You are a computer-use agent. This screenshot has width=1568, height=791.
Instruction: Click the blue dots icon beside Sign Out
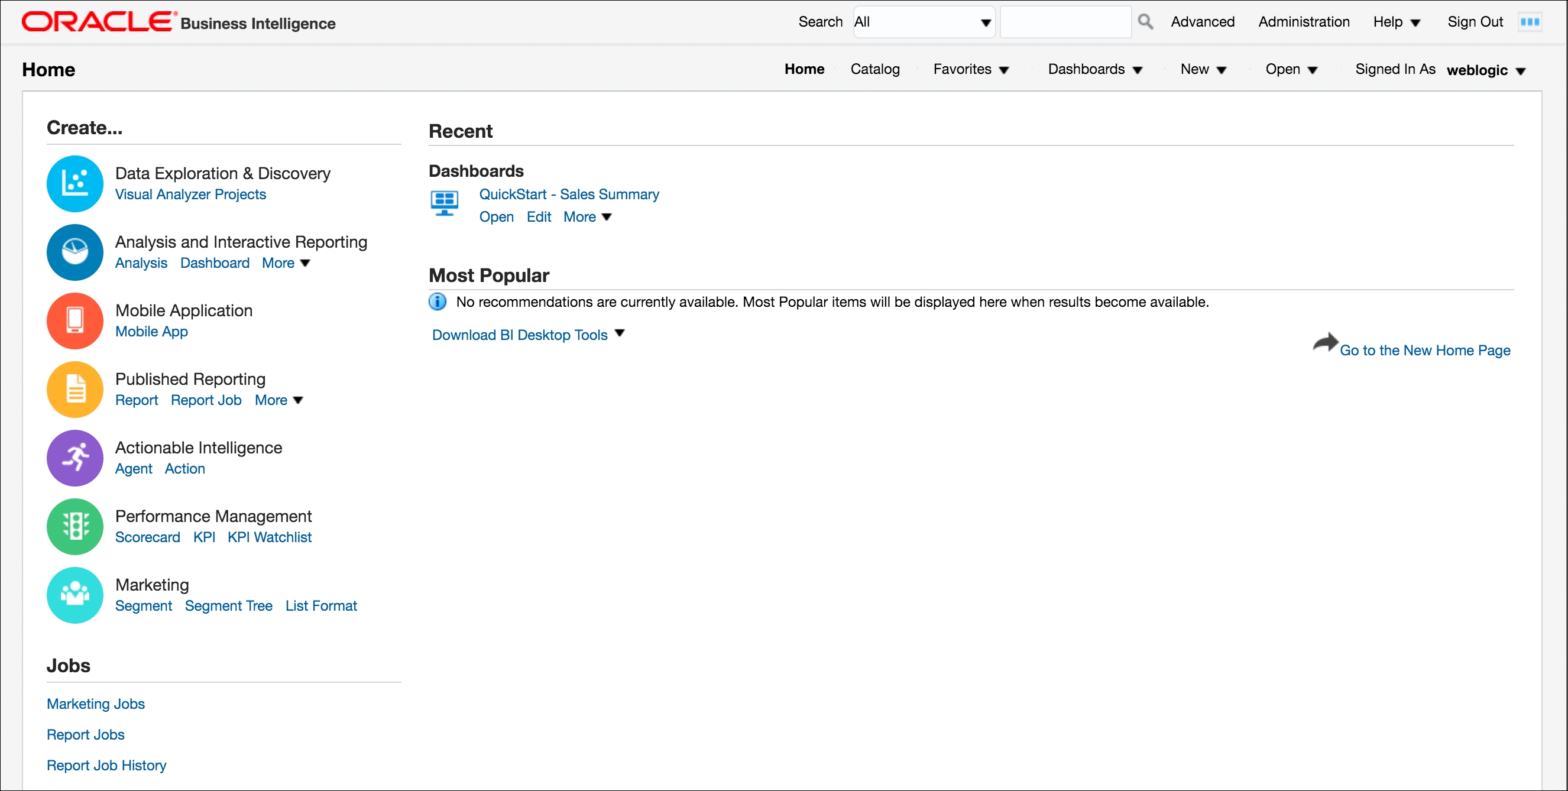[1529, 22]
